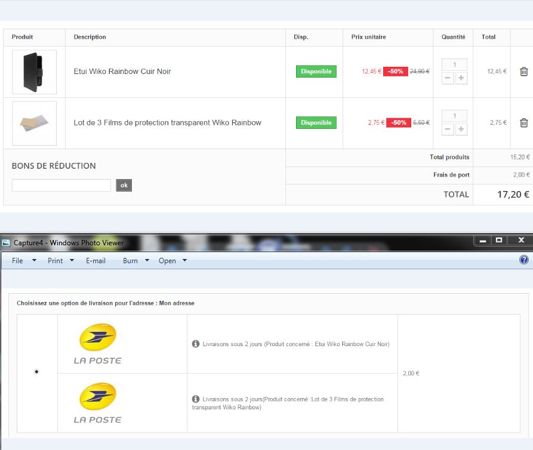Viewport: 533px width, 450px height.
Task: Click Disponible badge for Lot de 3 Films
Action: (x=316, y=123)
